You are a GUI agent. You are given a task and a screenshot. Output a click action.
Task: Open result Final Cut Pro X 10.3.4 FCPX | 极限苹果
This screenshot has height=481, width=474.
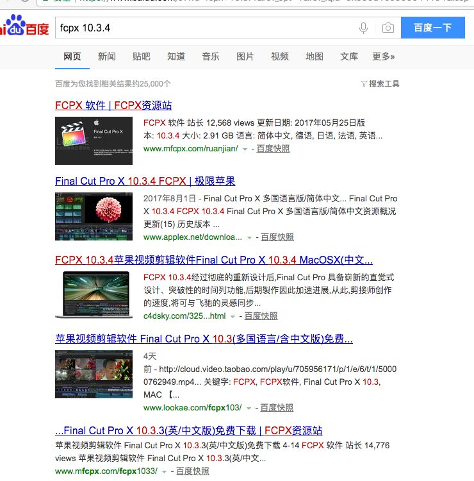point(145,181)
